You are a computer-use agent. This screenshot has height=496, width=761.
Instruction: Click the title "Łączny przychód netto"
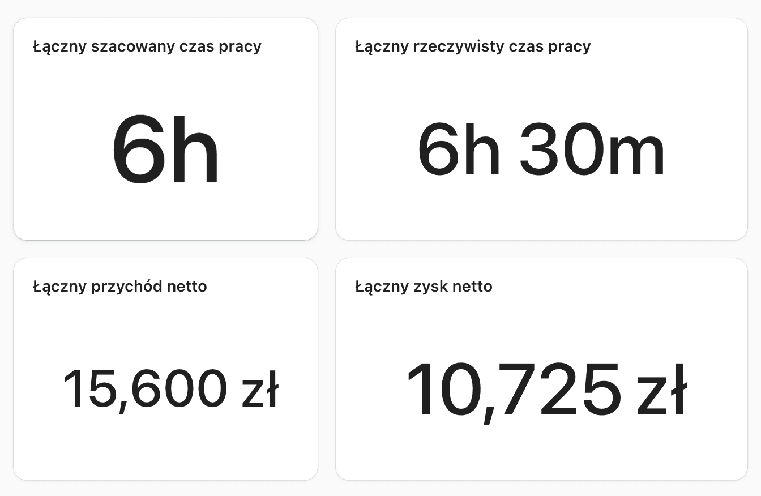point(121,287)
